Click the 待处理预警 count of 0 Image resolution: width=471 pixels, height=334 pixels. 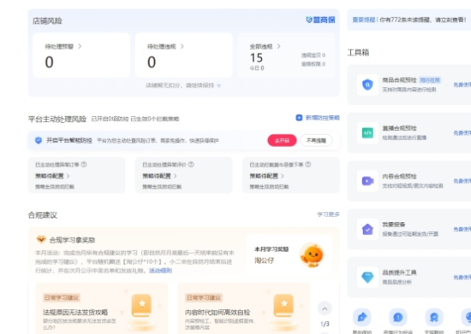click(50, 62)
